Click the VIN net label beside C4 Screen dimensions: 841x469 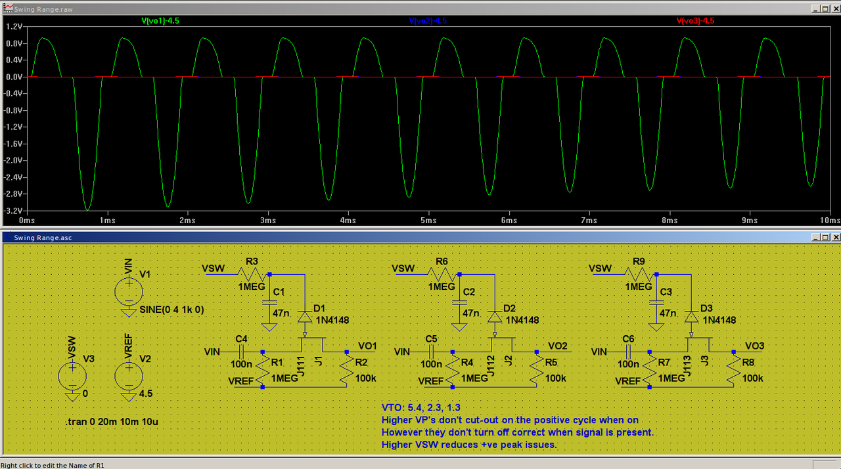(x=212, y=352)
